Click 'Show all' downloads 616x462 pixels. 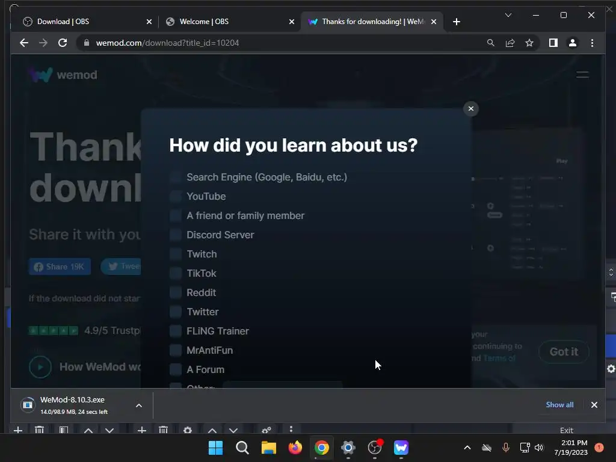[559, 405]
